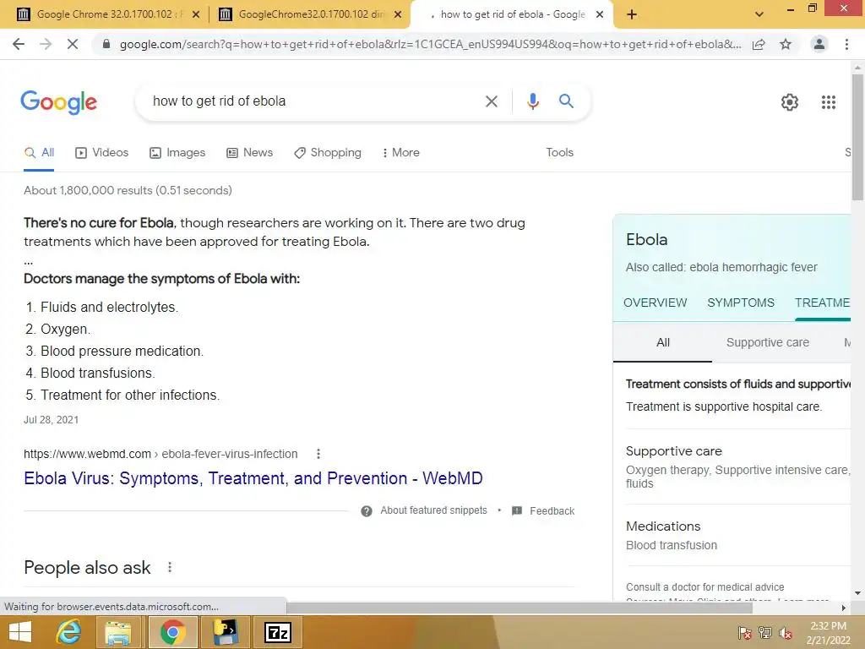Expand the More search categories
865x649 pixels.
pyautogui.click(x=401, y=153)
